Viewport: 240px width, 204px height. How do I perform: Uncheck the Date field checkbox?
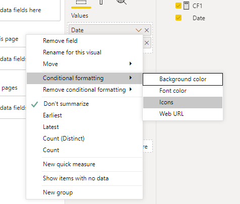coord(178,18)
